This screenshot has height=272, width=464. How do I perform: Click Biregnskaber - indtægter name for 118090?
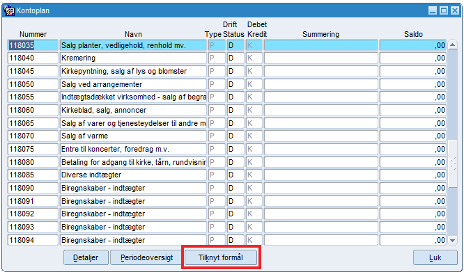coord(133,188)
